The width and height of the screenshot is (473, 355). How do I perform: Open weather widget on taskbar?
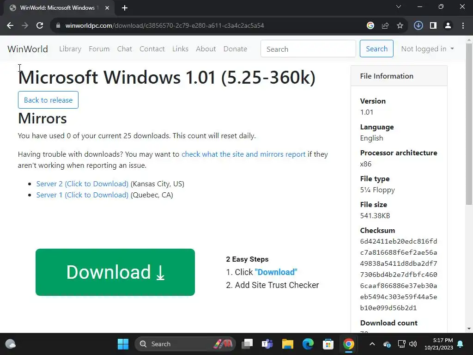(11, 344)
